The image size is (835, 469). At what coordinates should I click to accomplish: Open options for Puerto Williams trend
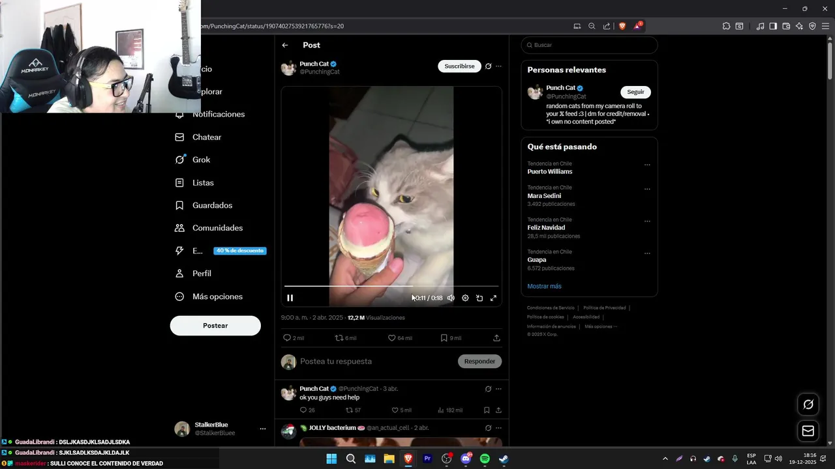(x=647, y=165)
